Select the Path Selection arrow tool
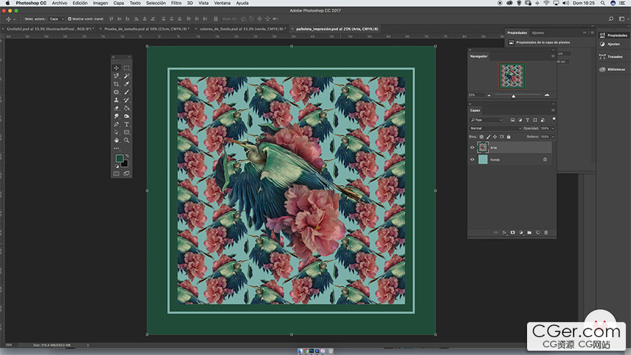This screenshot has height=355, width=631. pos(116,133)
